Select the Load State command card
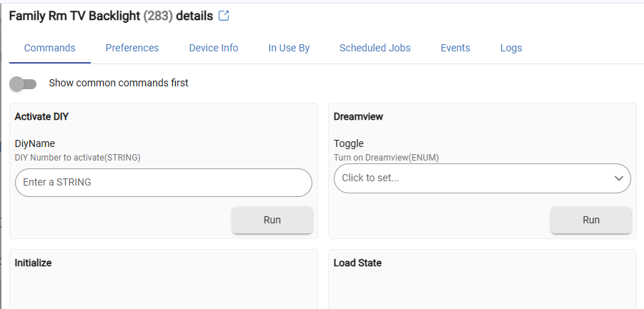644x309 pixels. click(x=482, y=279)
